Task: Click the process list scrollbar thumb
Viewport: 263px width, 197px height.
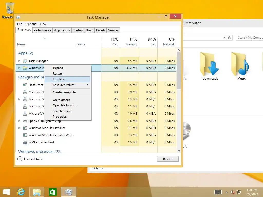Action: (179, 70)
